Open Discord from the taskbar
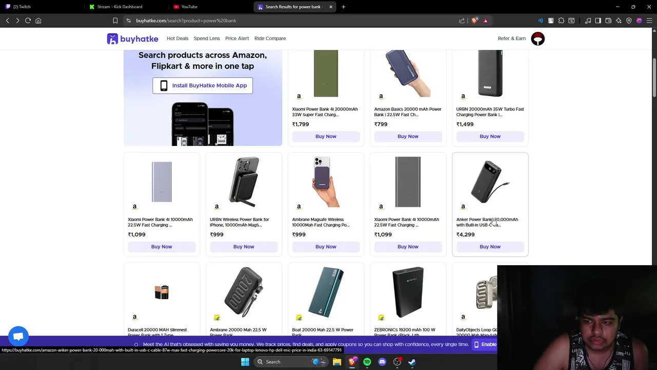657x370 pixels. coord(382,362)
